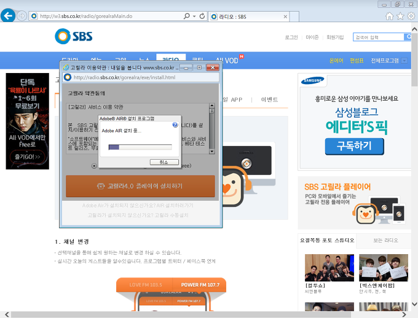Open 전체프로그램 menu
The width and height of the screenshot is (418, 318).
pyautogui.click(x=385, y=60)
